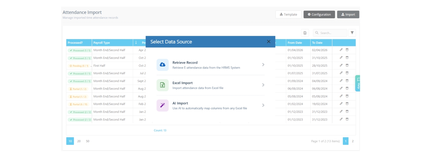Select the AI Import magic wand icon
The width and height of the screenshot is (421, 158).
(x=163, y=106)
